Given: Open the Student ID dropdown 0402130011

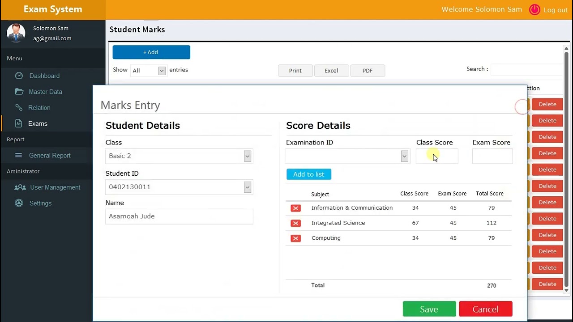Looking at the screenshot, I should tap(179, 187).
